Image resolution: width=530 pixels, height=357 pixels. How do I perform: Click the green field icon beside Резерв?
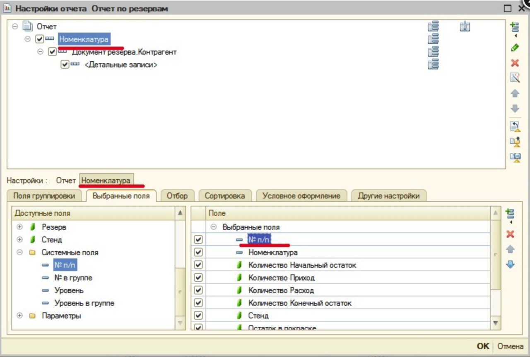coord(32,227)
